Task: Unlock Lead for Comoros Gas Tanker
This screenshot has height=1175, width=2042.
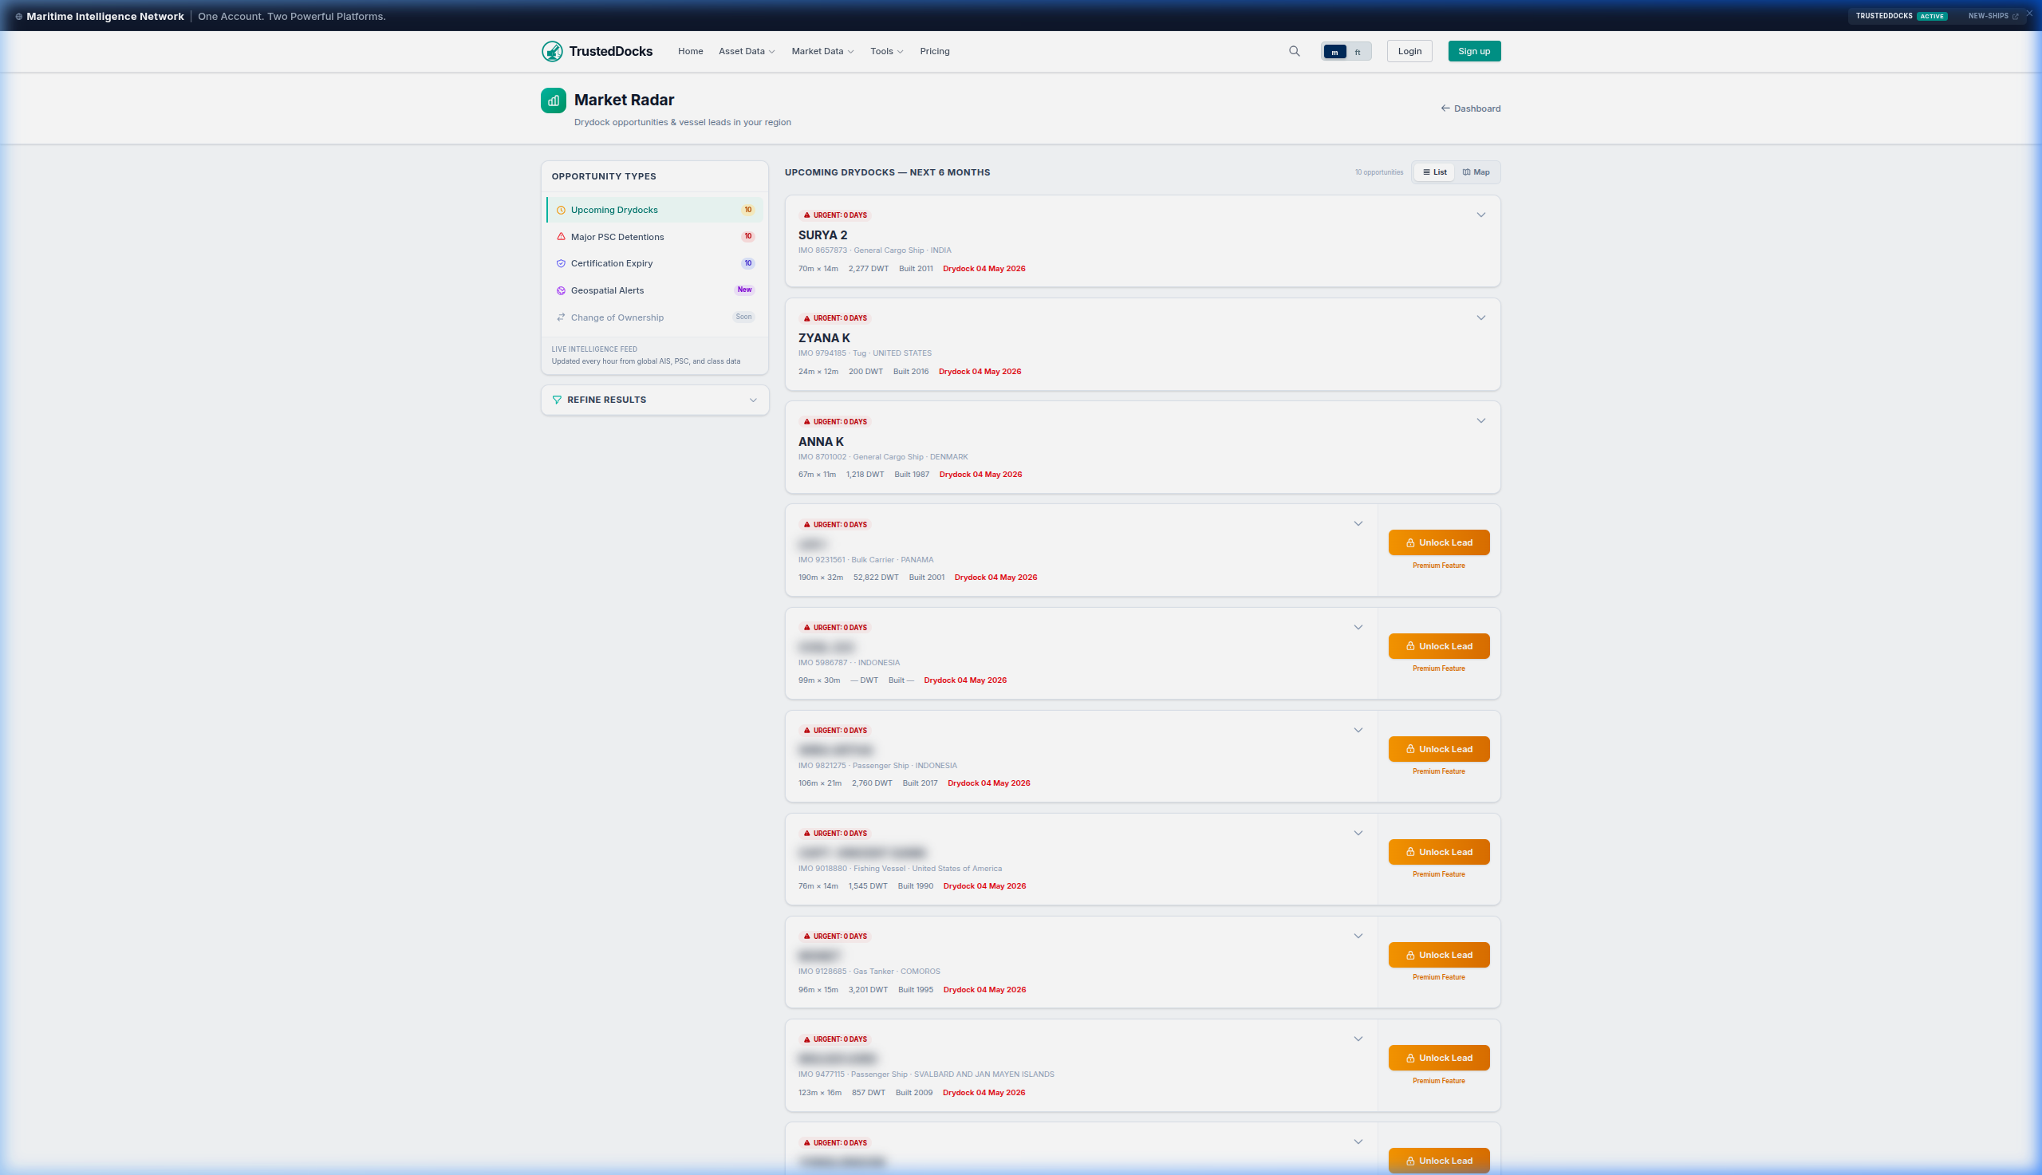Action: tap(1438, 955)
